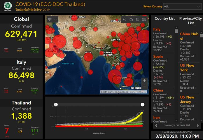Viewport: 203px width, 140px height.
Task: Zoom out on the map
Action: [144, 87]
